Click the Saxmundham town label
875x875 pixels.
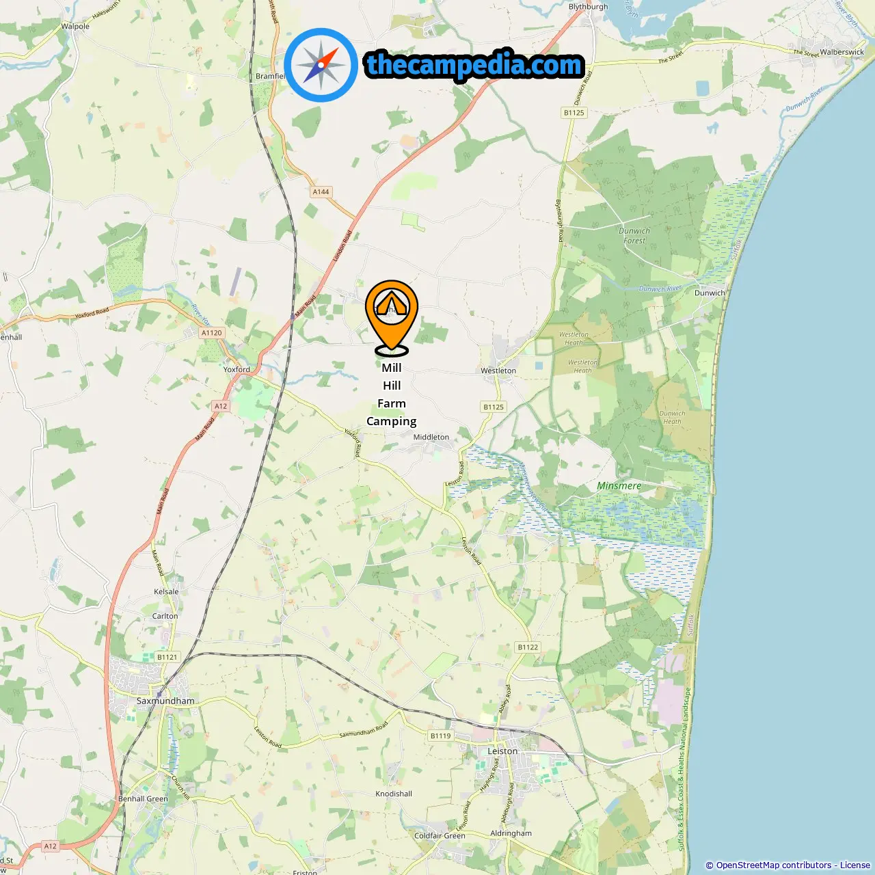[x=165, y=701]
